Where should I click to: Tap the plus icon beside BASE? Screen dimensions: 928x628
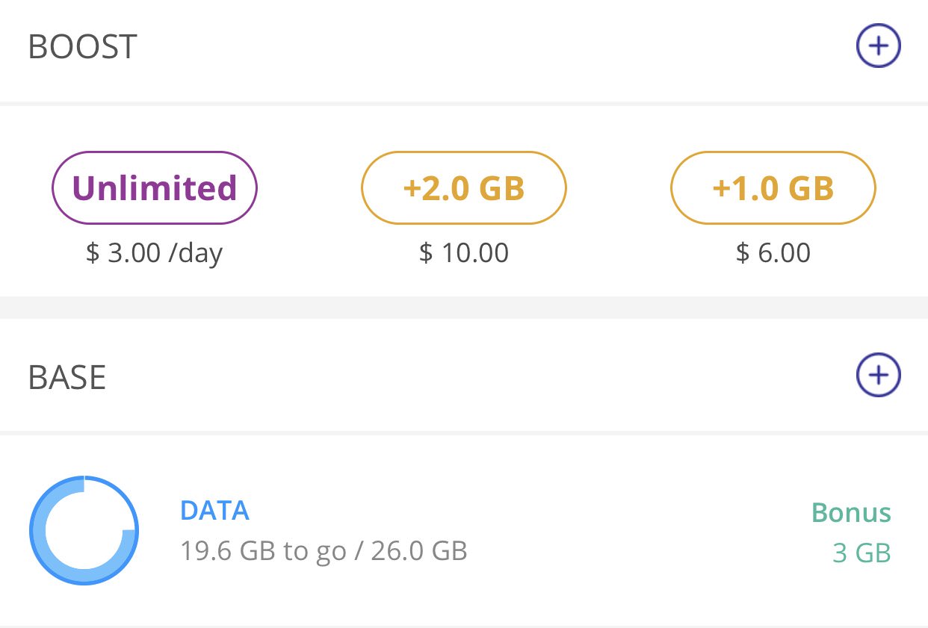click(x=878, y=374)
